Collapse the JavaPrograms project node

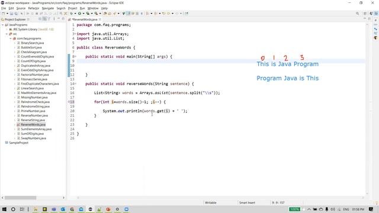click(2, 25)
